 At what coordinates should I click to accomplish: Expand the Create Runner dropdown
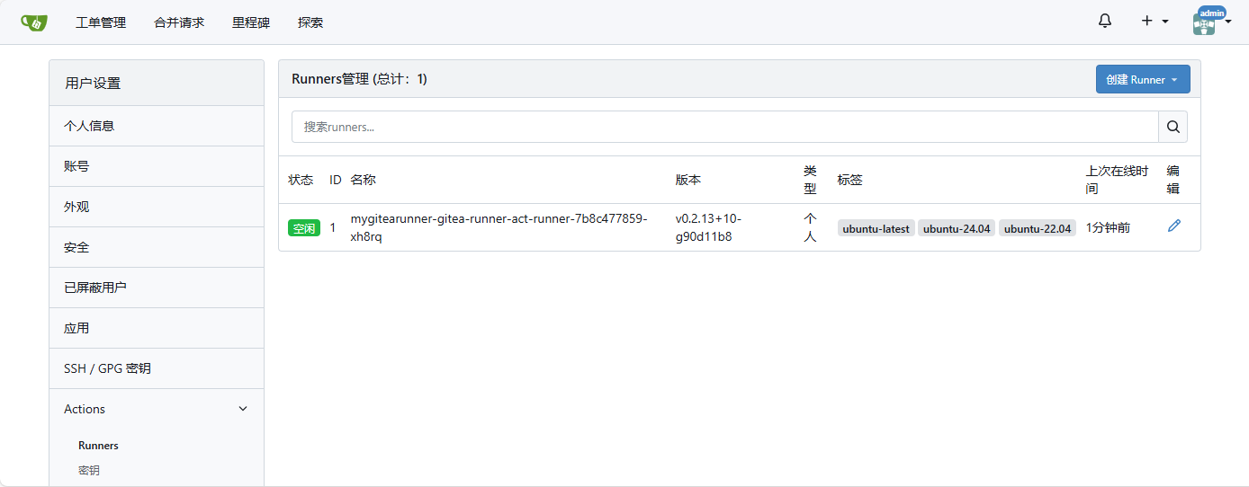click(1142, 79)
